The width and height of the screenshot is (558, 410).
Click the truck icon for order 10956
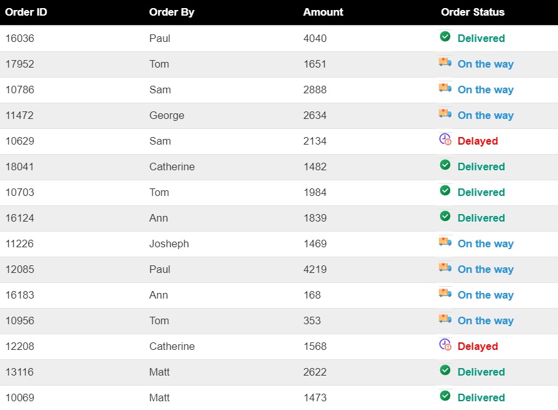[445, 319]
